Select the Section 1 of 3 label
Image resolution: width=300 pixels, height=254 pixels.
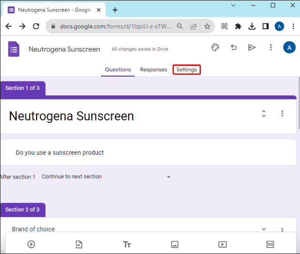click(x=22, y=88)
